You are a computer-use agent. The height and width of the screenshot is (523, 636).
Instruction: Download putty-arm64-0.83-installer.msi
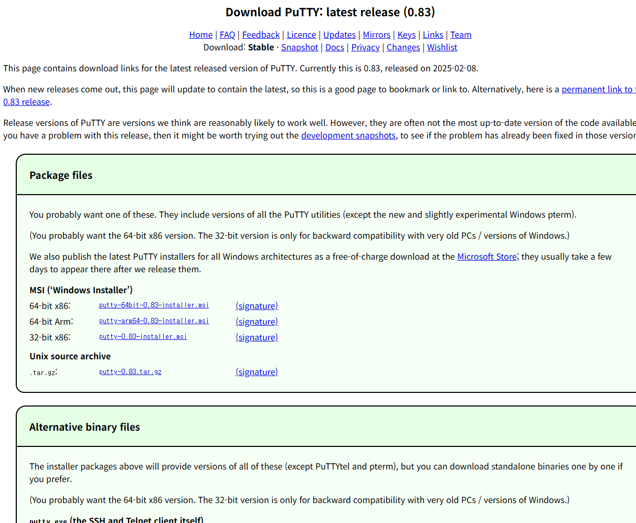[x=154, y=321]
